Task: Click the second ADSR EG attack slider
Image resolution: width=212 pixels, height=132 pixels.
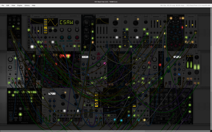Action: pyautogui.click(x=97, y=30)
